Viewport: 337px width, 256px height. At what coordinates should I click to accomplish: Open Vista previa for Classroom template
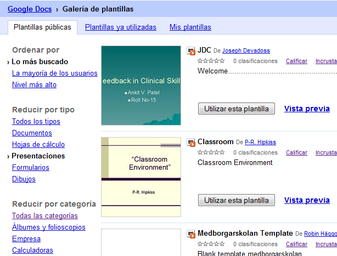(307, 201)
